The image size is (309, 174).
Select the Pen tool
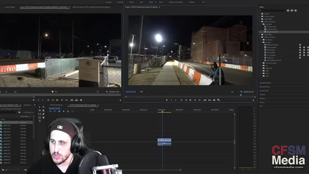(x=43, y=114)
